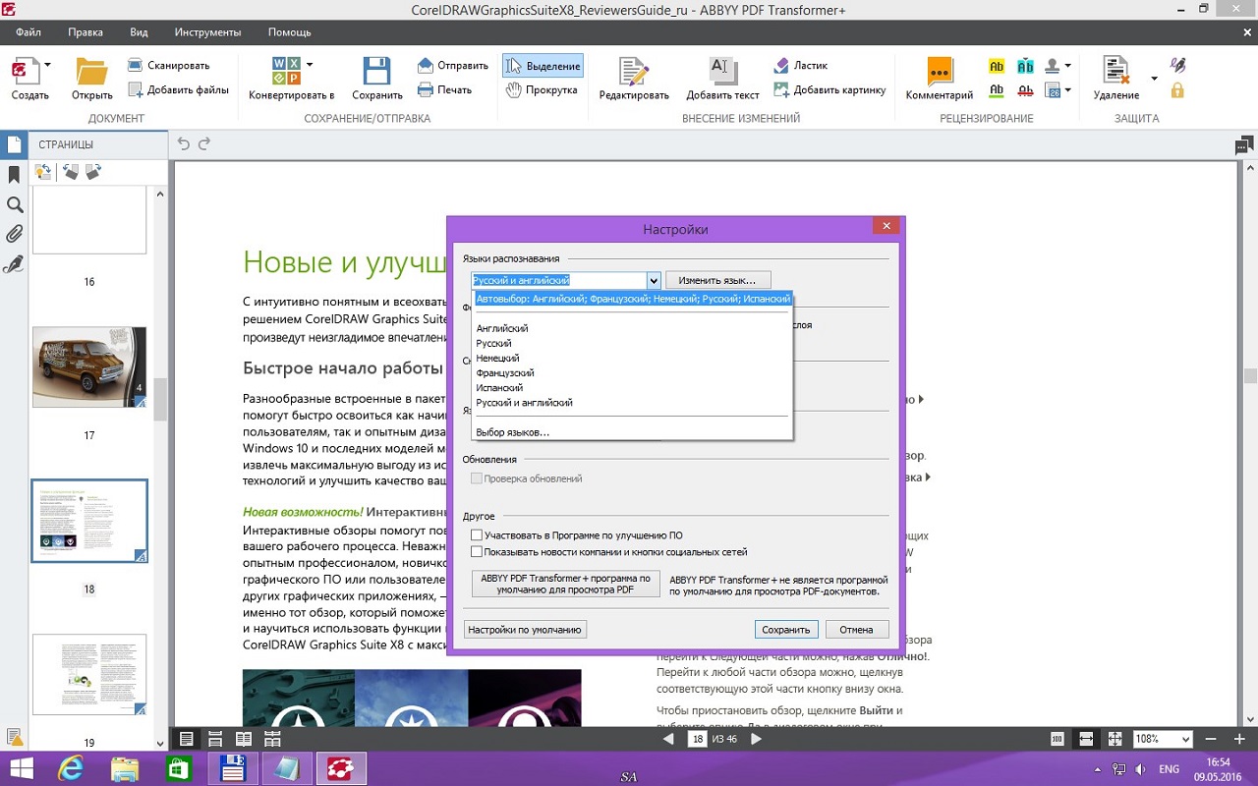Image resolution: width=1258 pixels, height=786 pixels.
Task: Click the Save (Сохранить) ribbon icon
Action: click(x=377, y=72)
